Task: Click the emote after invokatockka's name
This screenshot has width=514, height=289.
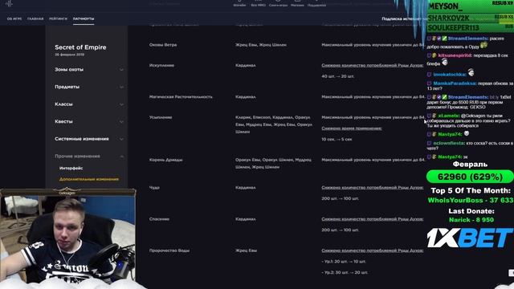Action: [x=471, y=72]
